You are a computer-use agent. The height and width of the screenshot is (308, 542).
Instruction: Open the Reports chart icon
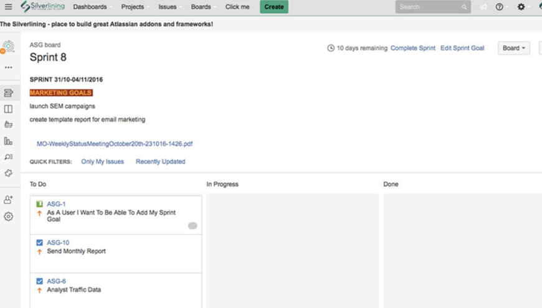pyautogui.click(x=8, y=141)
